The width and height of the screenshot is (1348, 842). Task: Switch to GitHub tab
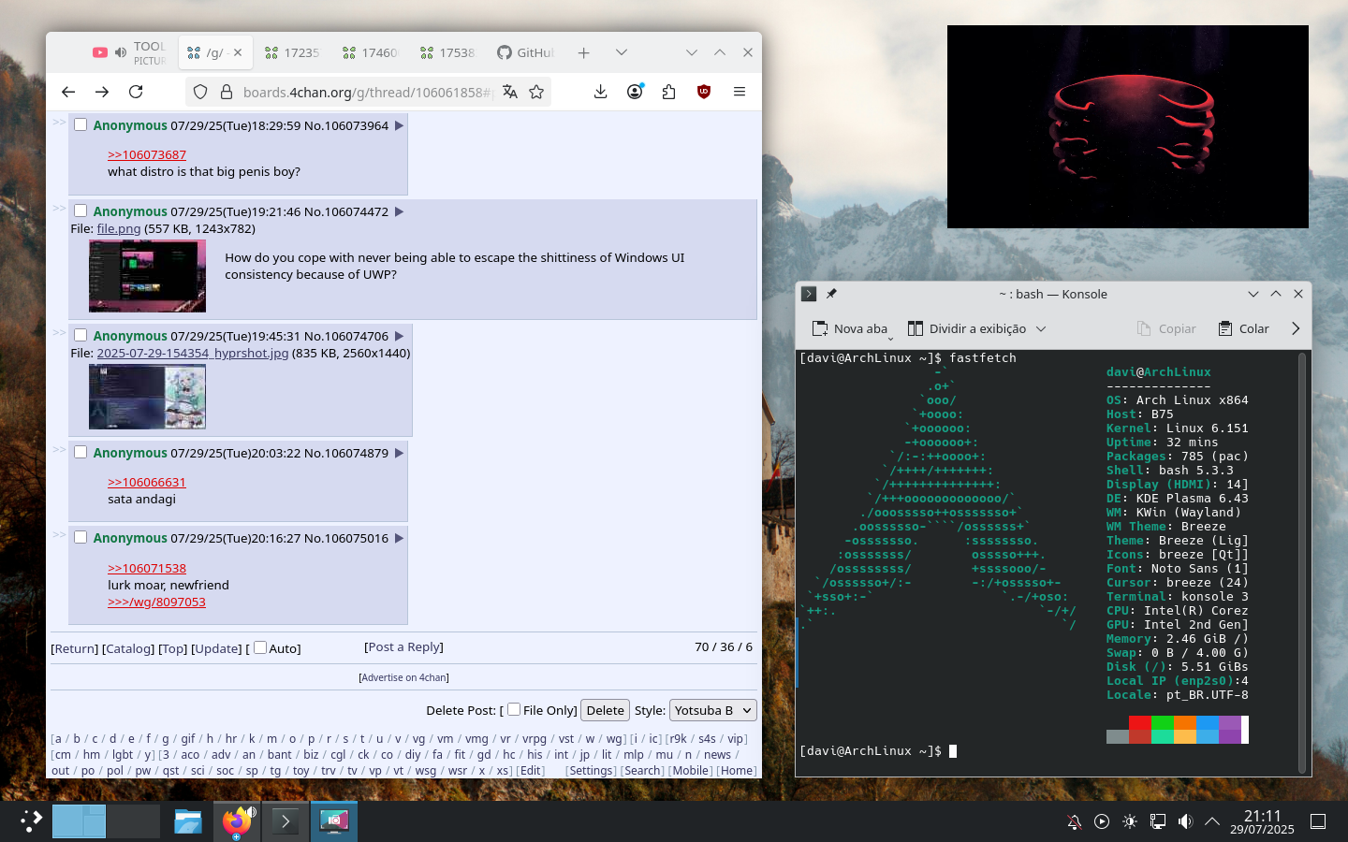click(525, 52)
